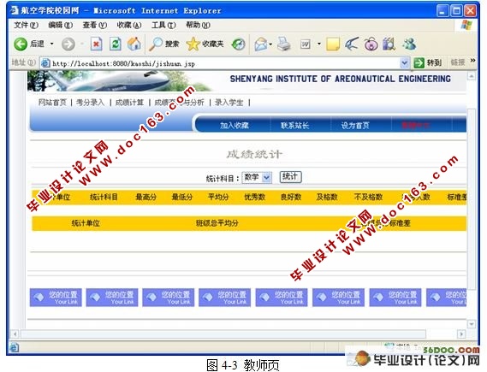Click the Forward arrow icon
487x372 pixels.
click(x=68, y=44)
